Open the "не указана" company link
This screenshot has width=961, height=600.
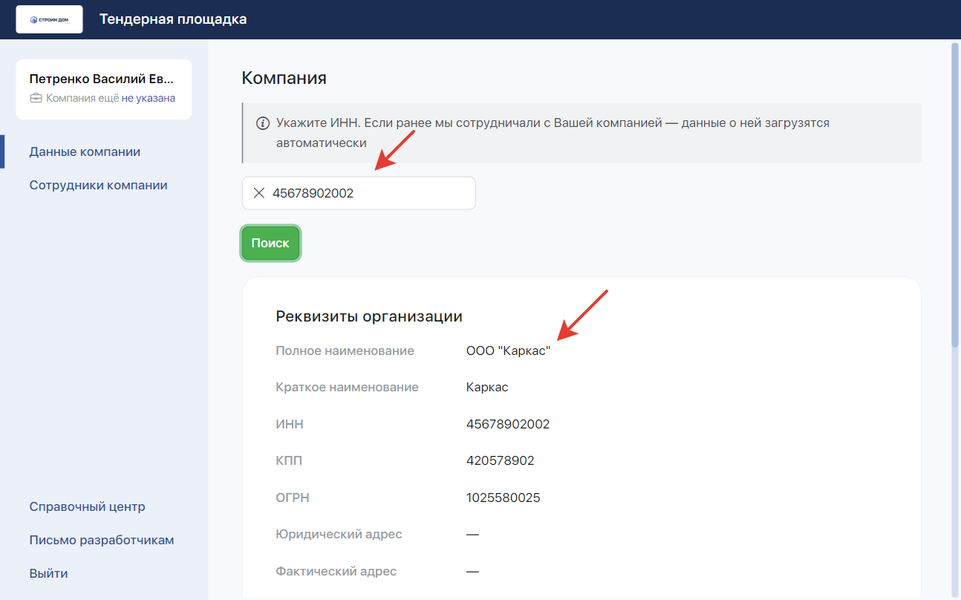point(149,98)
